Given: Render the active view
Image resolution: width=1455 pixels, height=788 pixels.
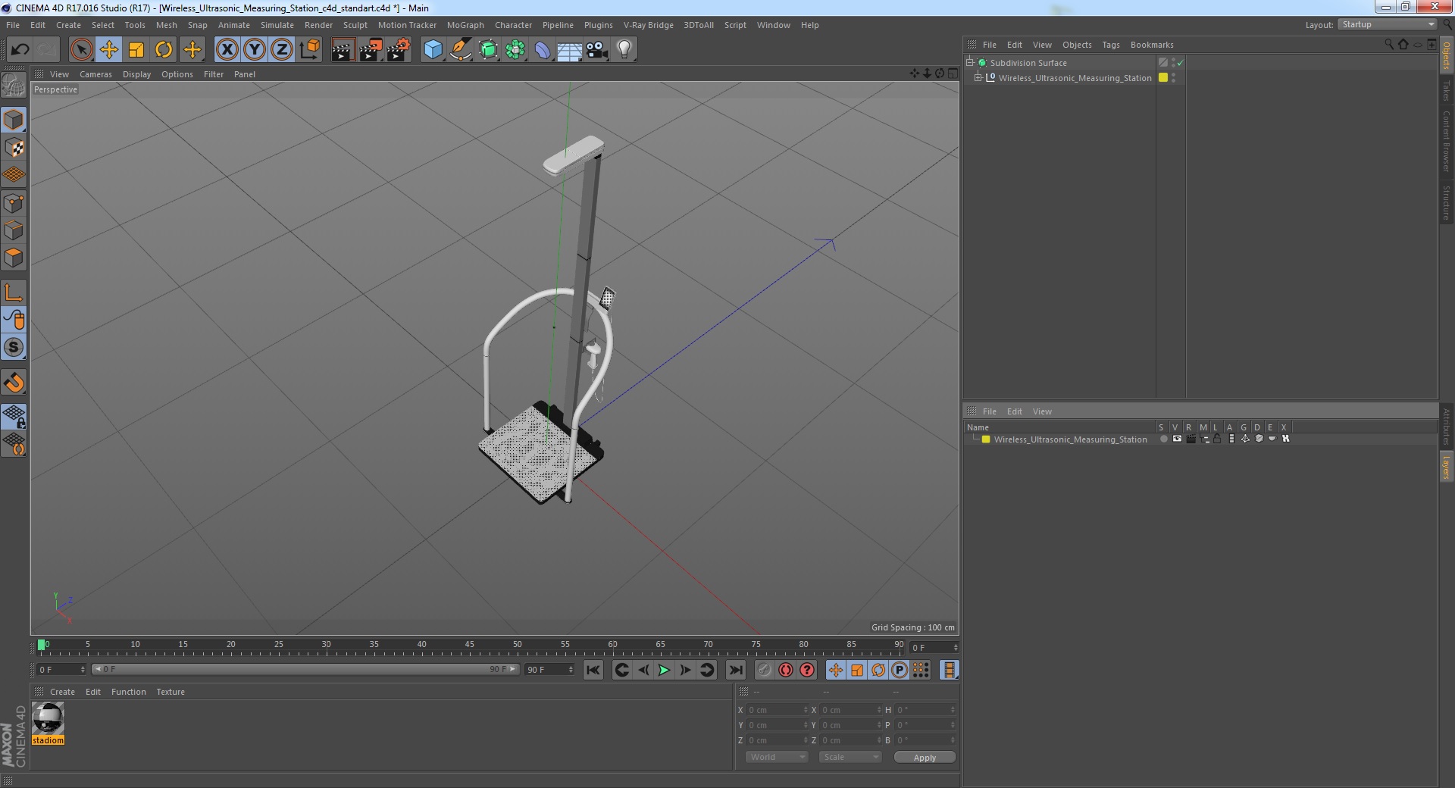Looking at the screenshot, I should (x=343, y=50).
